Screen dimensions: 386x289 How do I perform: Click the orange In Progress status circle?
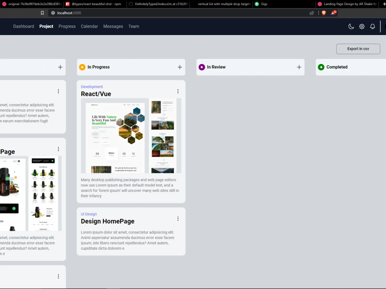(x=82, y=67)
